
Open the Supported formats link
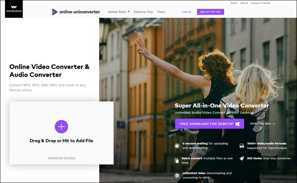61,158
